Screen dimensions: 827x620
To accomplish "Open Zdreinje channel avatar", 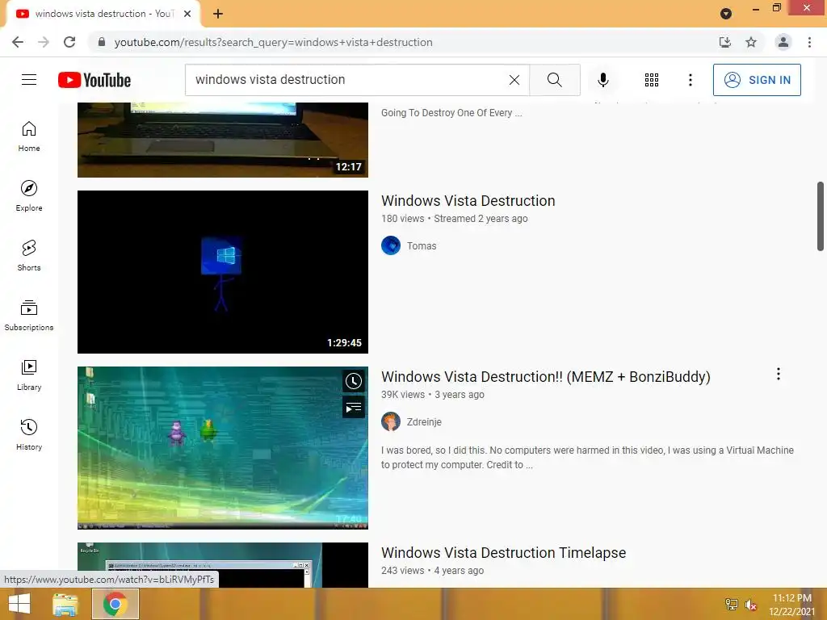I will point(391,421).
